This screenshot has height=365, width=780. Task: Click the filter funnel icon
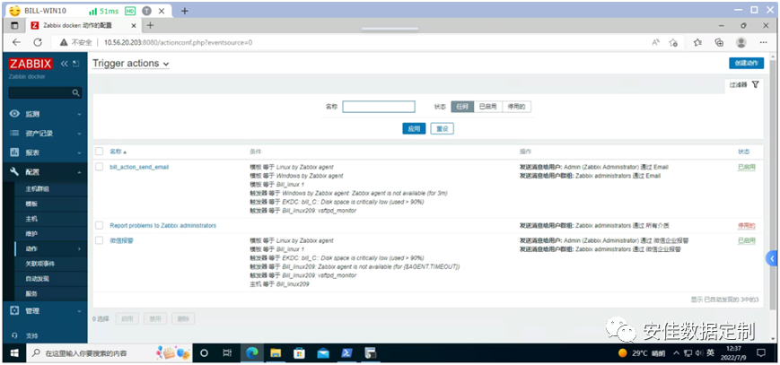pos(756,84)
